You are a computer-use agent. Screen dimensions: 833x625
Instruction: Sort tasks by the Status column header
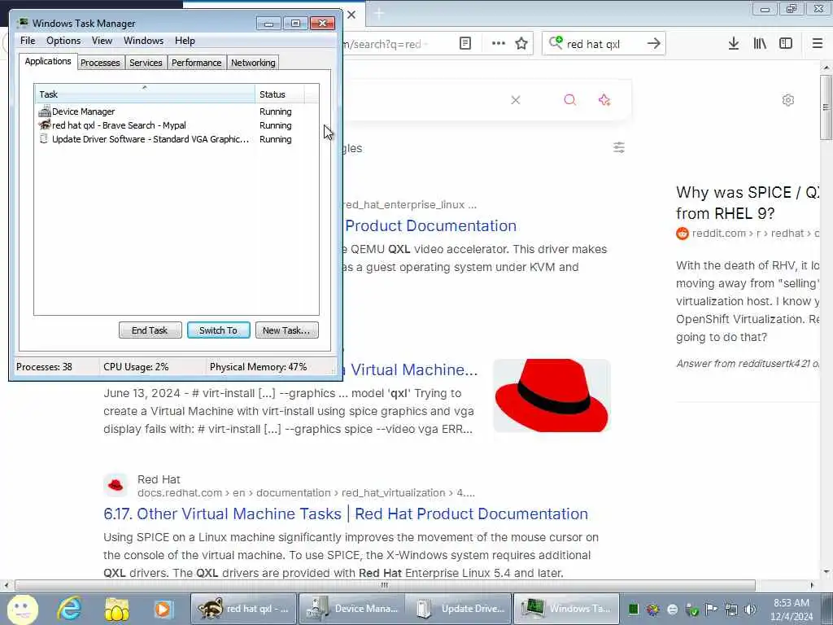tap(280, 94)
